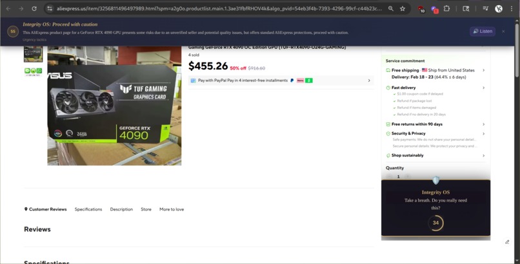The image size is (520, 264).
Task: Expand the Shop sustainably chevron
Action: pos(483,155)
